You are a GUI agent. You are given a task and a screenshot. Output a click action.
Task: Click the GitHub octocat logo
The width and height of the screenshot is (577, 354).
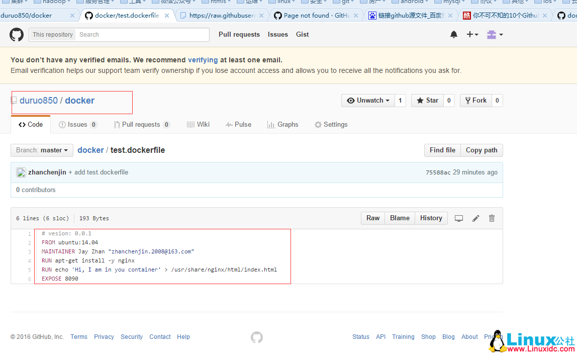pos(16,34)
